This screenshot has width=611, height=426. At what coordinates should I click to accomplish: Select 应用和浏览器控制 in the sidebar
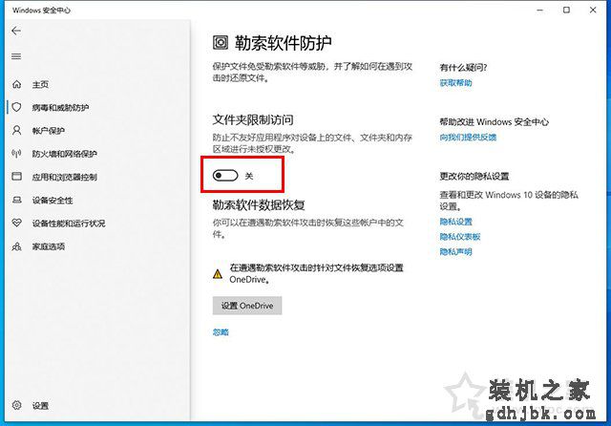click(x=65, y=177)
